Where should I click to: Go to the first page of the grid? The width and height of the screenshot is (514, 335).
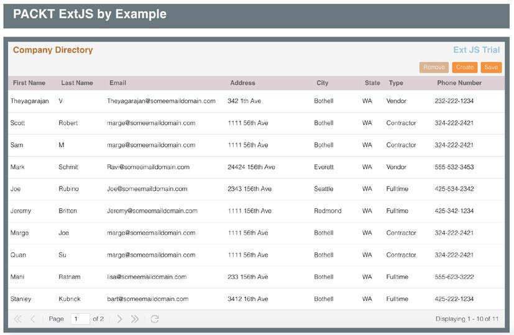[x=17, y=319]
